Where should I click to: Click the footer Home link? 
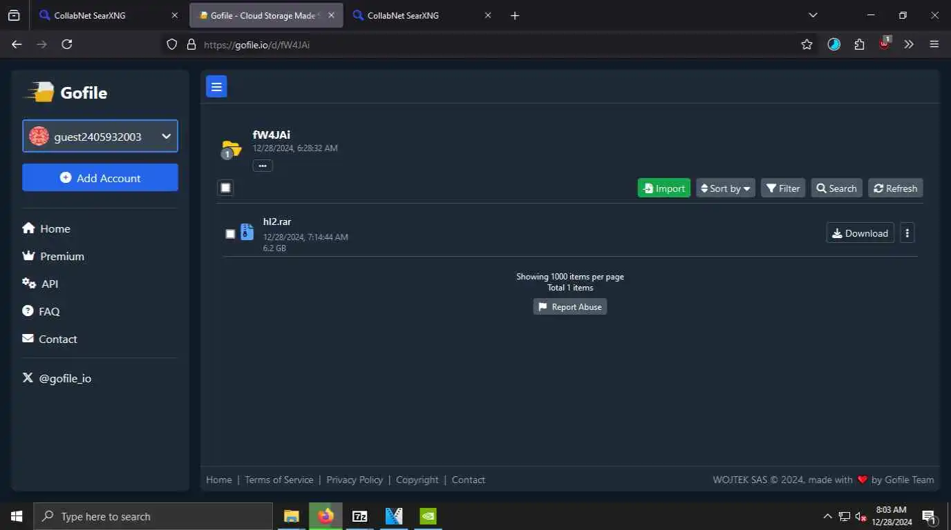coord(219,480)
